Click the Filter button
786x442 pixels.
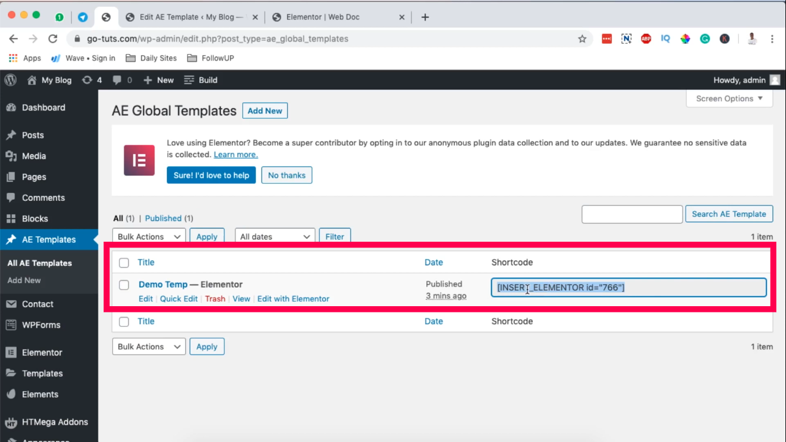coord(335,237)
